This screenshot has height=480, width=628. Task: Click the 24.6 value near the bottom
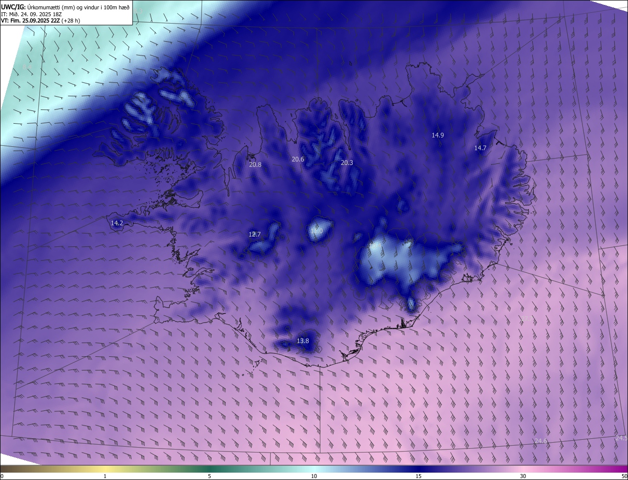(541, 441)
